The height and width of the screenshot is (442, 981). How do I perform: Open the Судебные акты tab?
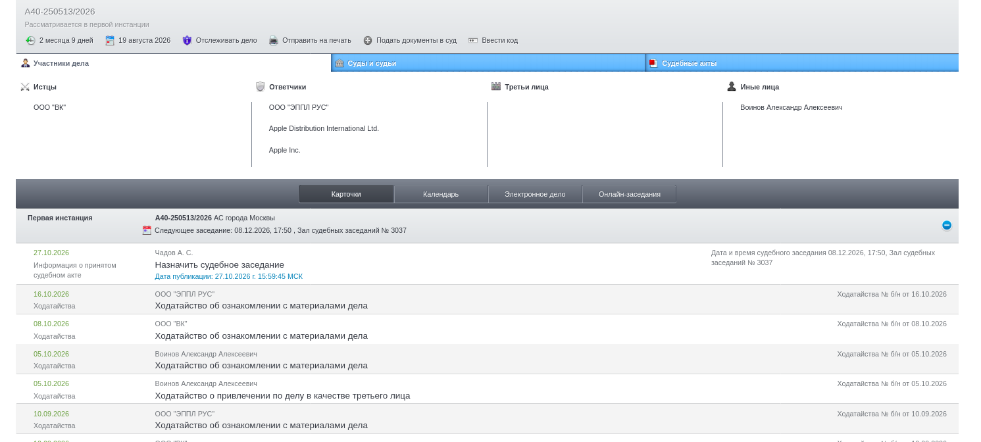801,63
